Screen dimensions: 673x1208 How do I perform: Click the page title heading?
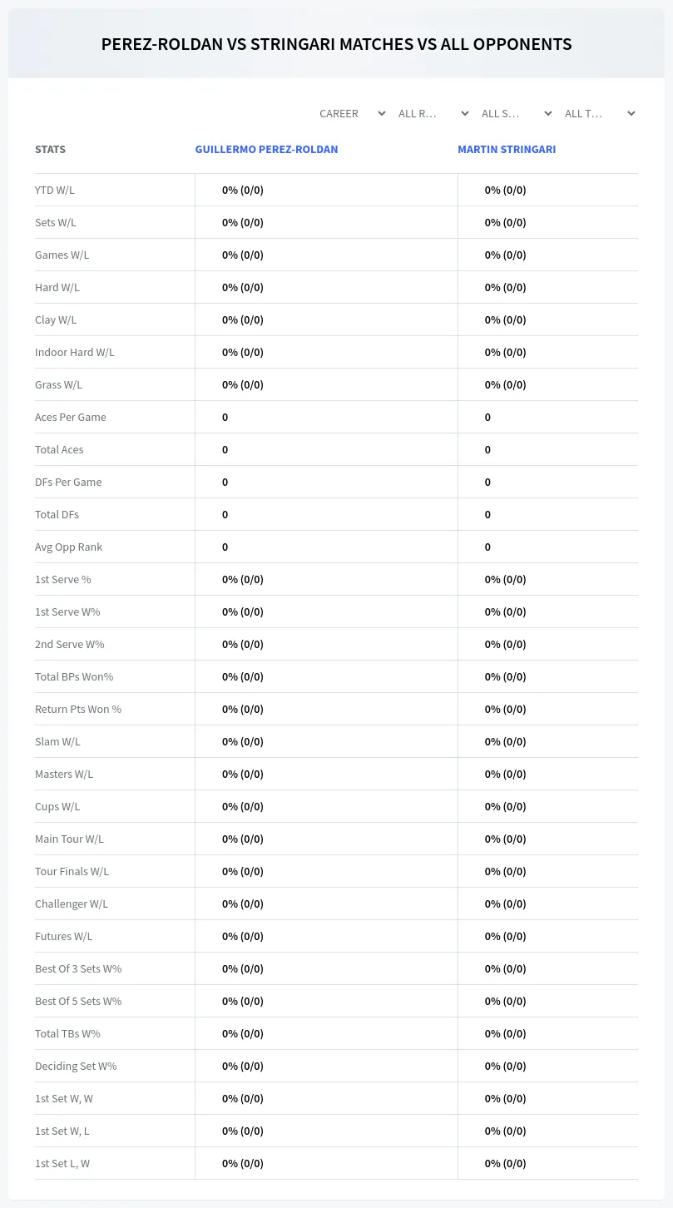(x=336, y=44)
